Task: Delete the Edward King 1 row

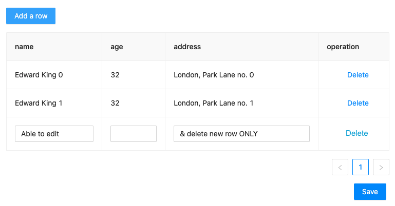Action: point(358,103)
